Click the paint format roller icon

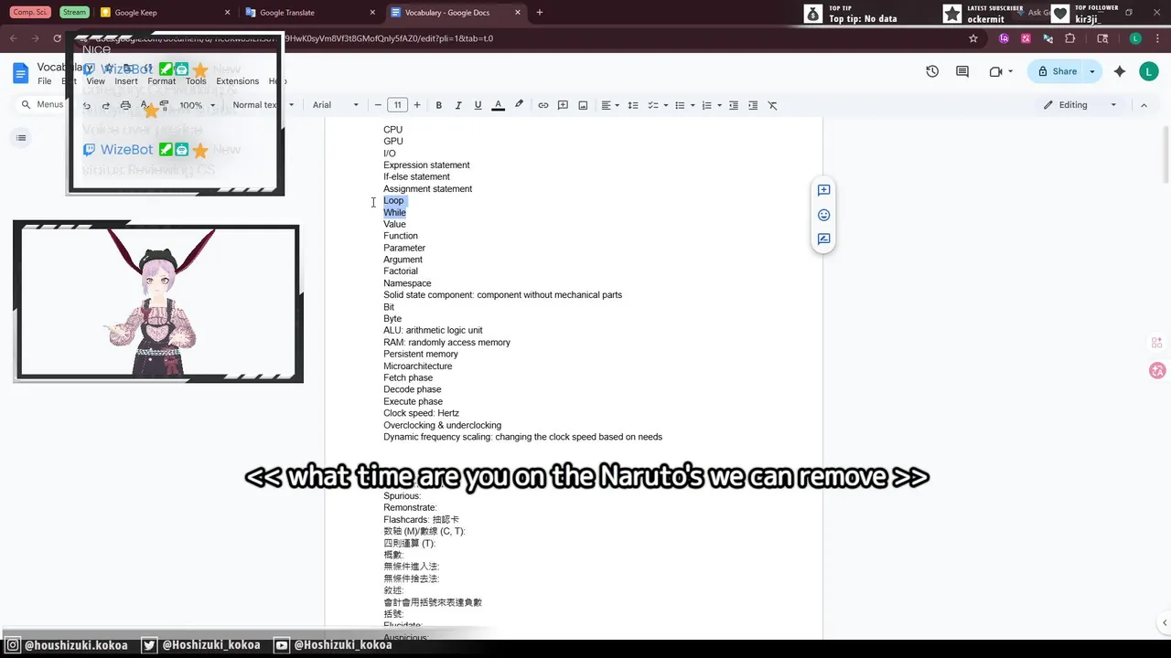(164, 105)
